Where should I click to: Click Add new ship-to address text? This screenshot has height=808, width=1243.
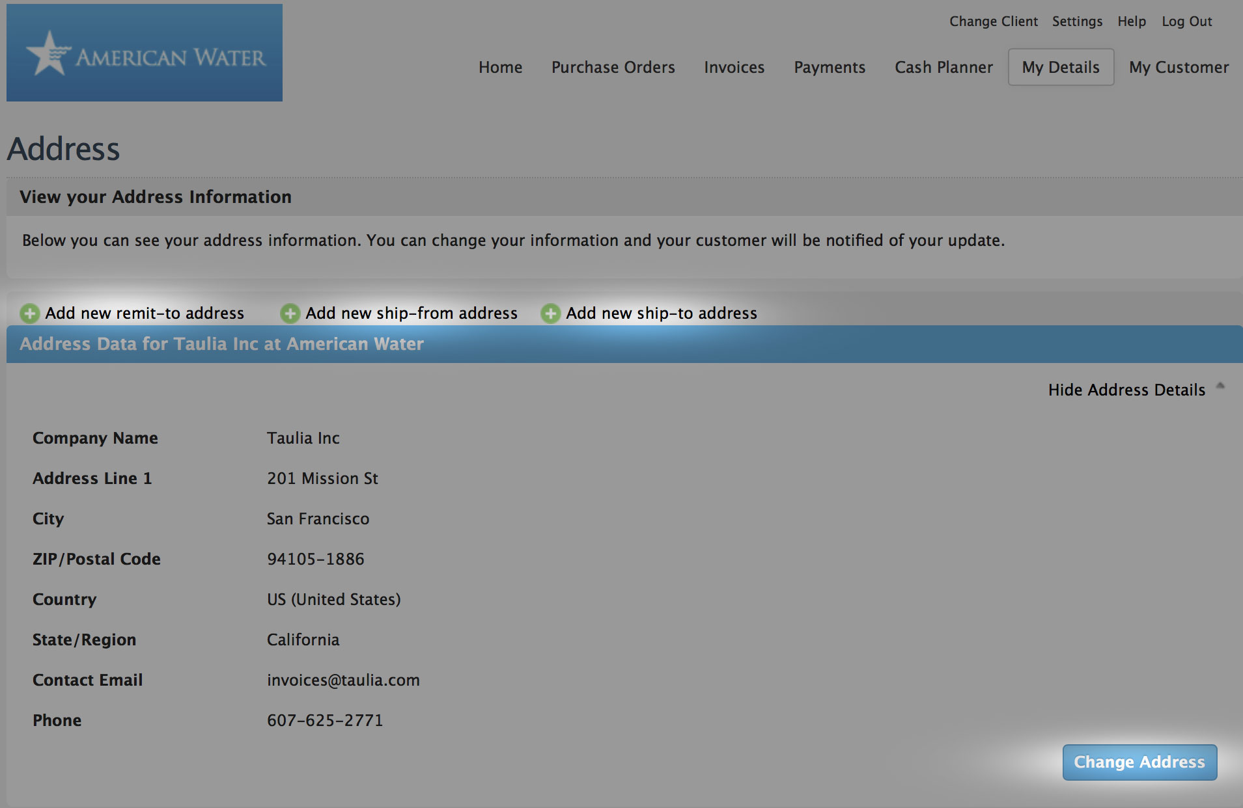662,313
